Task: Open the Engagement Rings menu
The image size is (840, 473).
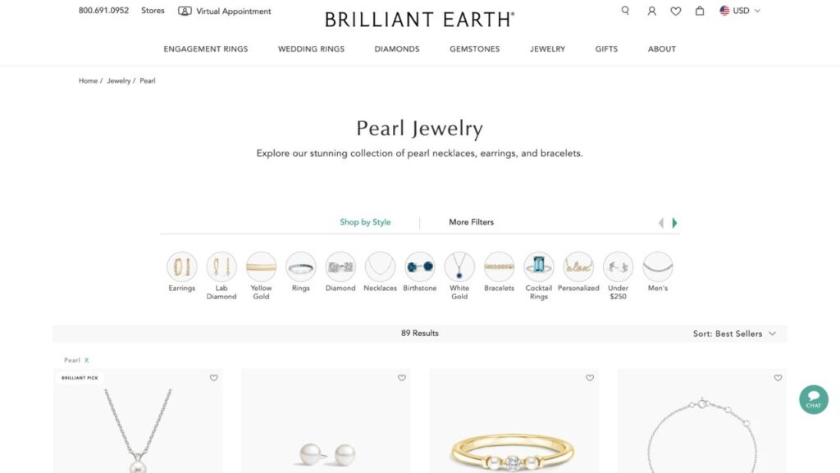Action: tap(206, 48)
